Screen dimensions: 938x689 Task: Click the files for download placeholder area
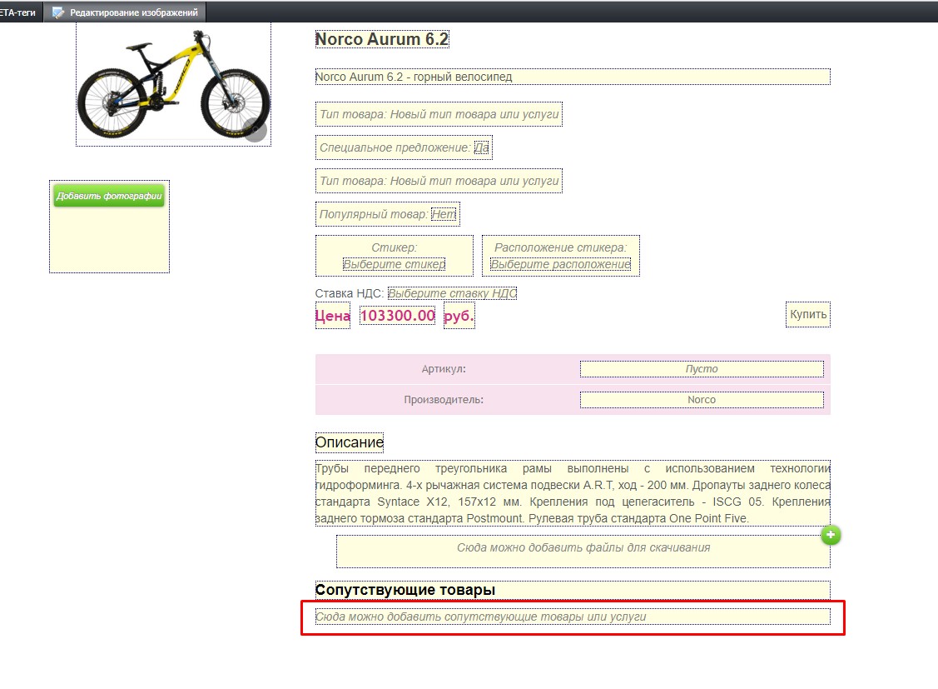[x=583, y=552]
